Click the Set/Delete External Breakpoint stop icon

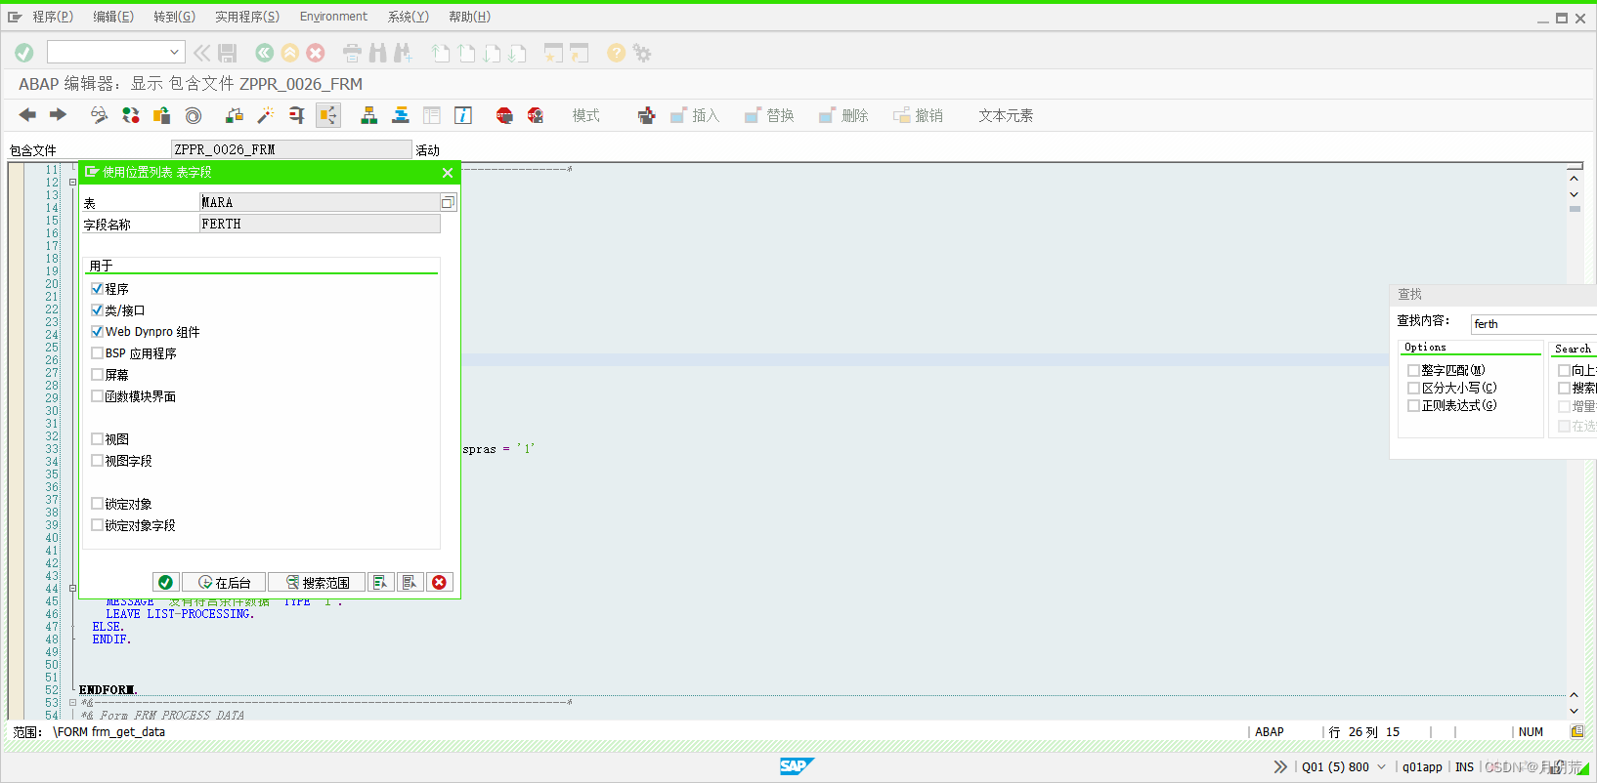536,115
